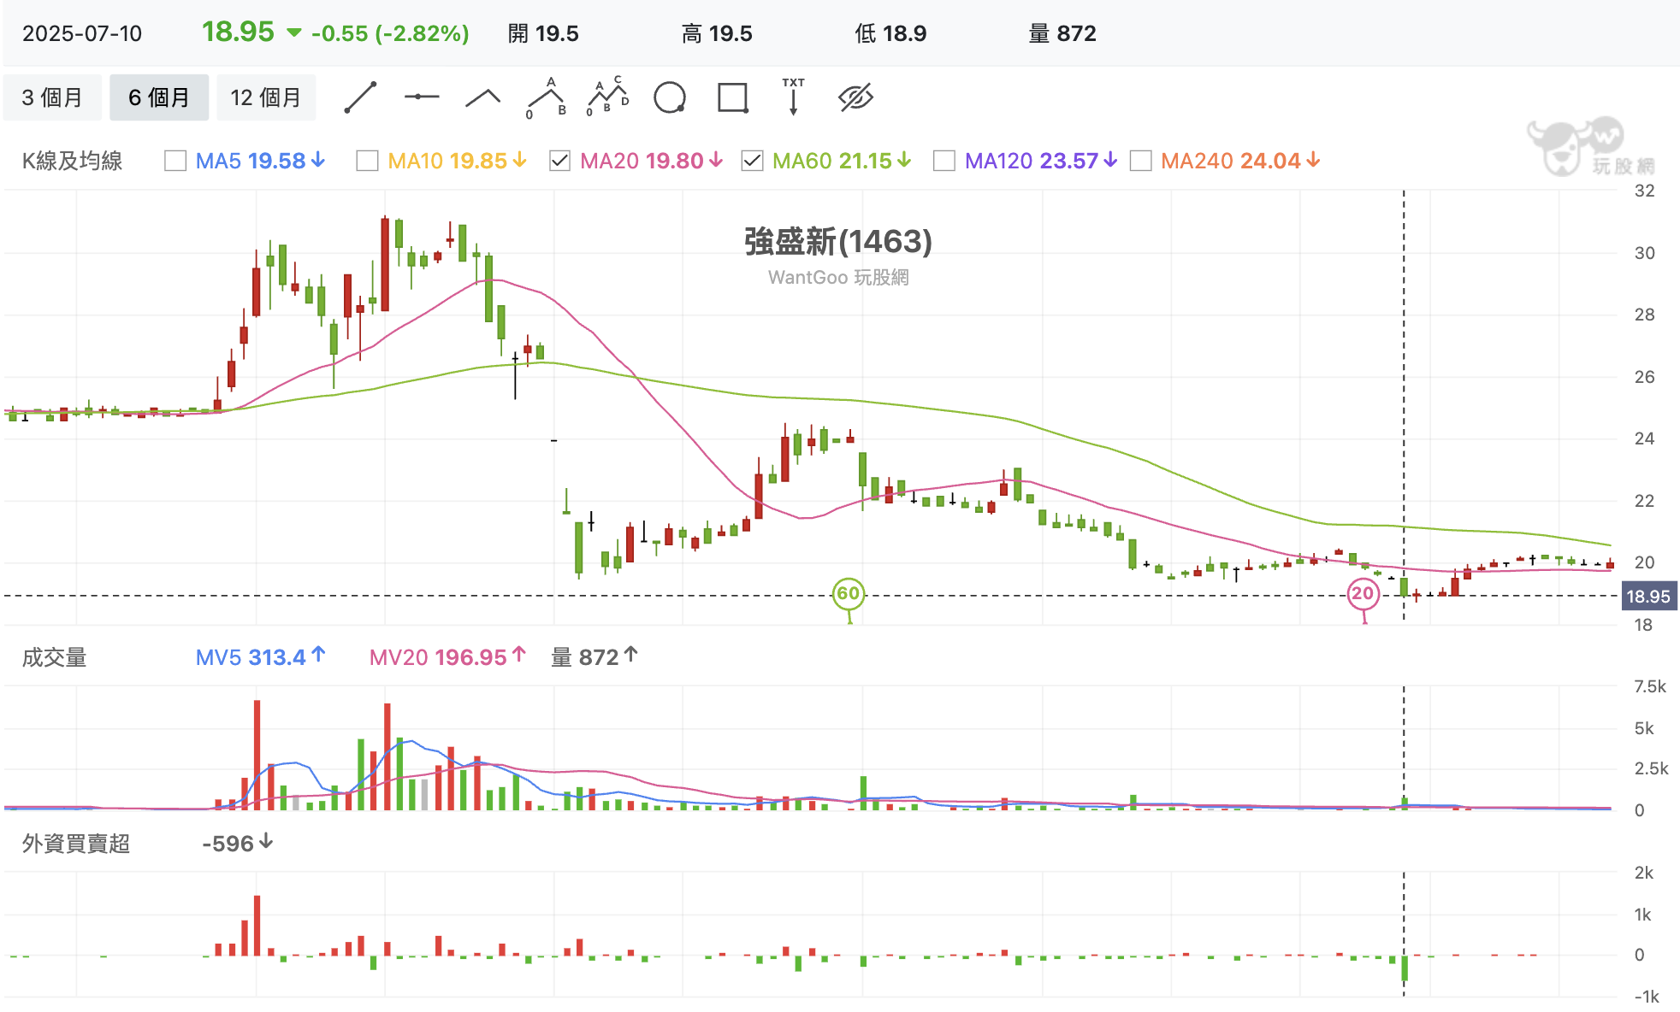Click the 外資買賣超 -596 value
This screenshot has width=1680, height=1012.
(x=229, y=843)
